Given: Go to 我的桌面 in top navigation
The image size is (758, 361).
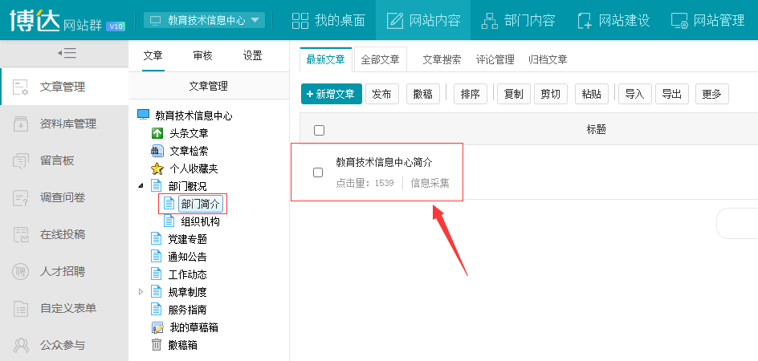Looking at the screenshot, I should (x=328, y=20).
